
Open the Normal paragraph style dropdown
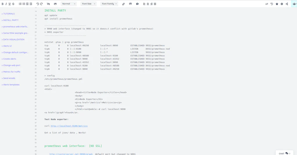tap(68, 4)
